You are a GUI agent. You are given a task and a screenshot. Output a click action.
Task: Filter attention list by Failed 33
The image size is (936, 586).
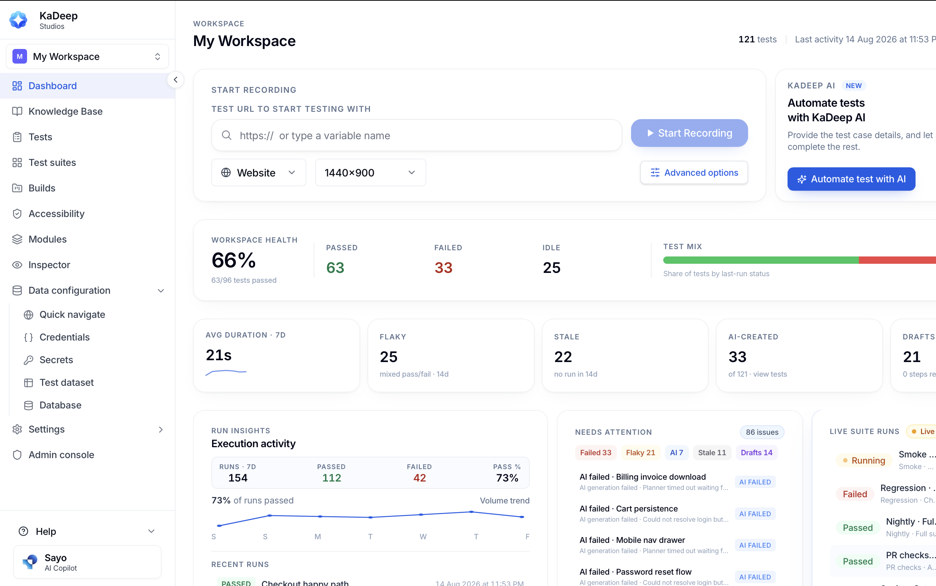coord(596,453)
